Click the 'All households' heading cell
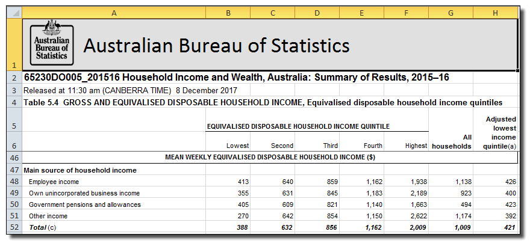This screenshot has width=530, height=243. 451,141
